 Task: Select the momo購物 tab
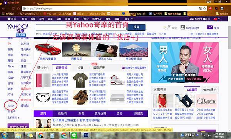pos(209,90)
